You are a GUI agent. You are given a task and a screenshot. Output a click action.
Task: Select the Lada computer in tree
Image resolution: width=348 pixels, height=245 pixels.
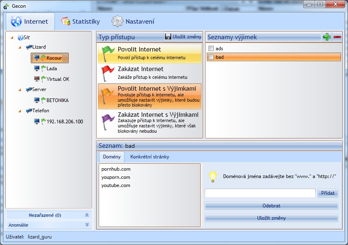(x=52, y=69)
